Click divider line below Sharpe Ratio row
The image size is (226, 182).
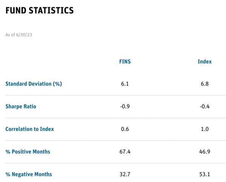point(116,118)
